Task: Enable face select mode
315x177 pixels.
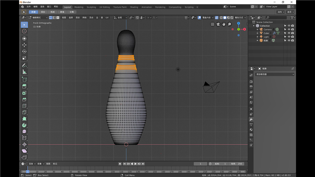Action: [58, 18]
